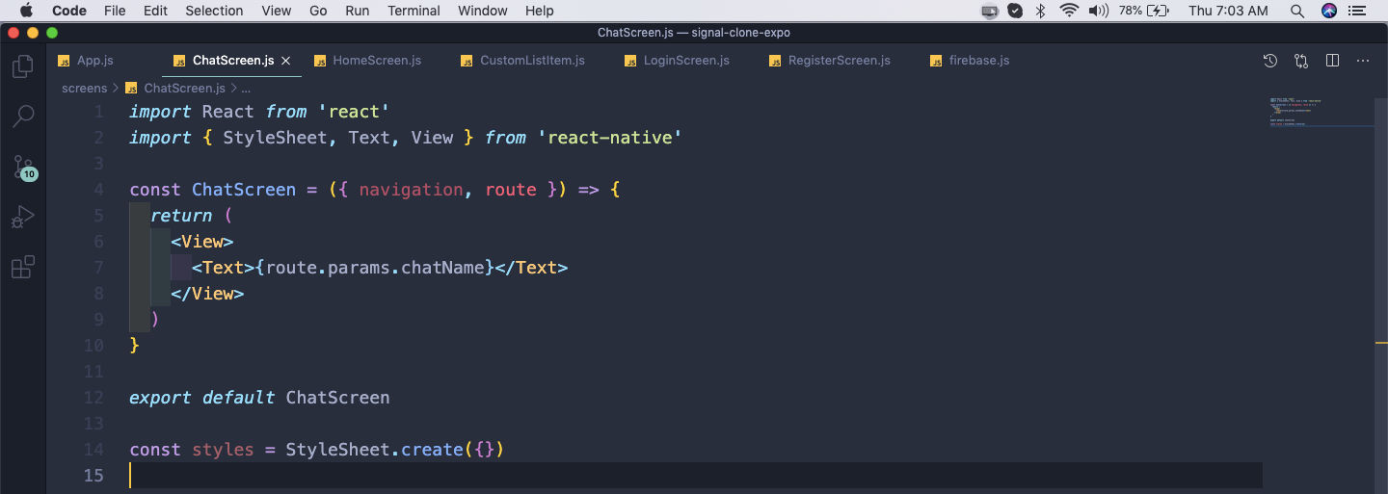Click 'styles' variable on line 14

click(x=223, y=450)
